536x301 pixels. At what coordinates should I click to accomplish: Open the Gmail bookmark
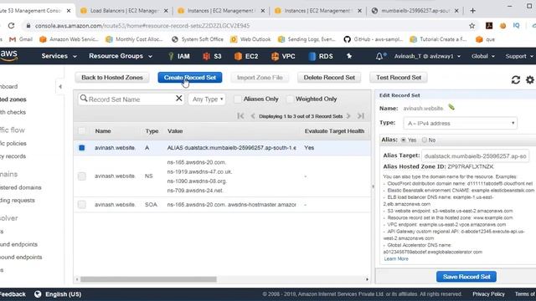point(21,39)
